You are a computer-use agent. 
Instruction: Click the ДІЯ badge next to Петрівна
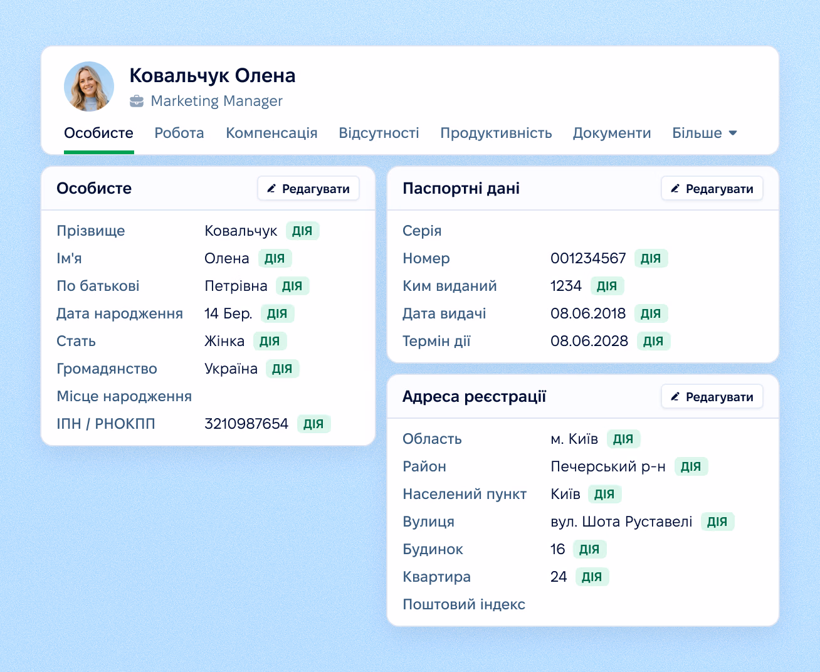(x=293, y=286)
